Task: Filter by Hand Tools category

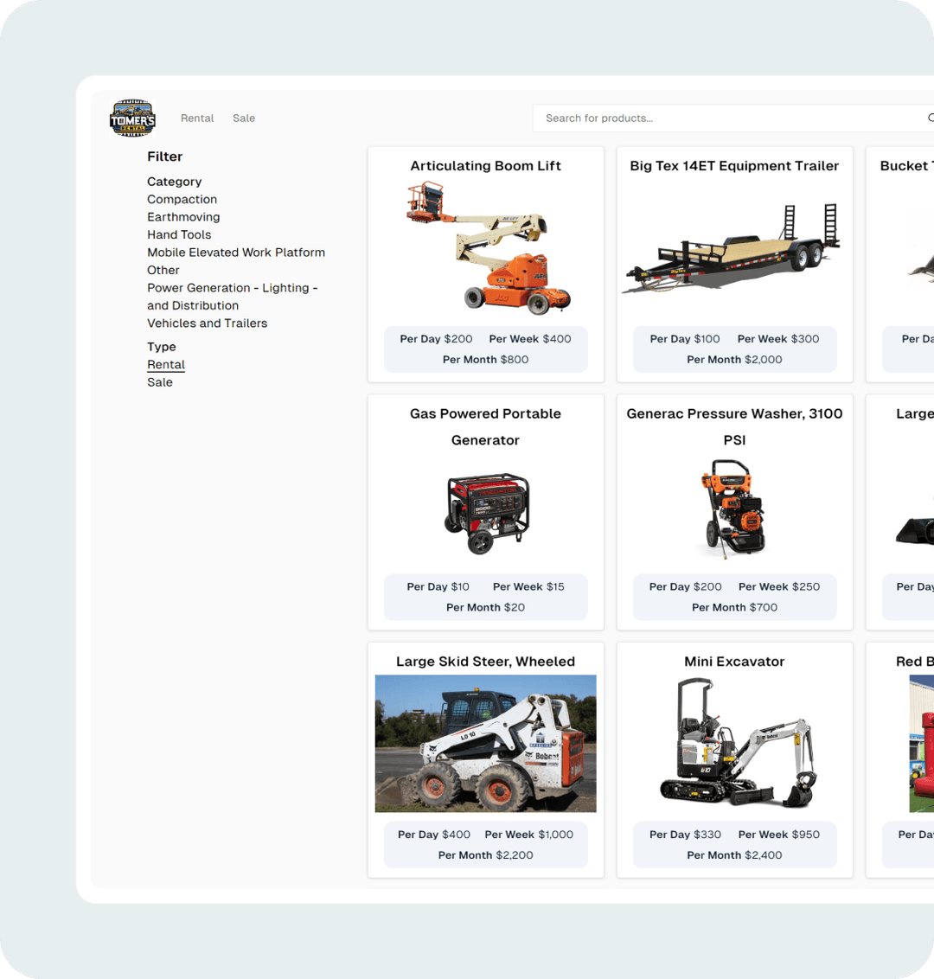Action: click(x=179, y=234)
